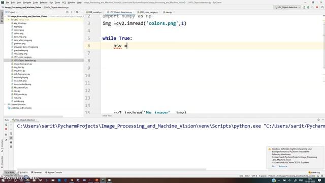Open the Python Console tool window tab
This screenshot has height=183, width=325.
pos(54,172)
